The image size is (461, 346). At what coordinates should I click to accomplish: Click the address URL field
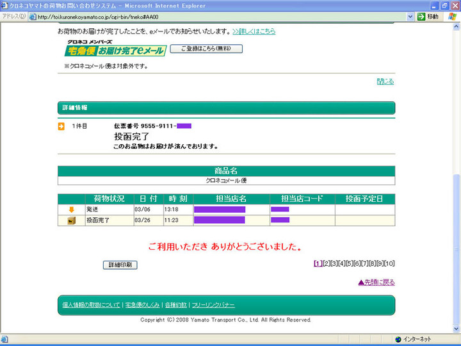tap(218, 17)
